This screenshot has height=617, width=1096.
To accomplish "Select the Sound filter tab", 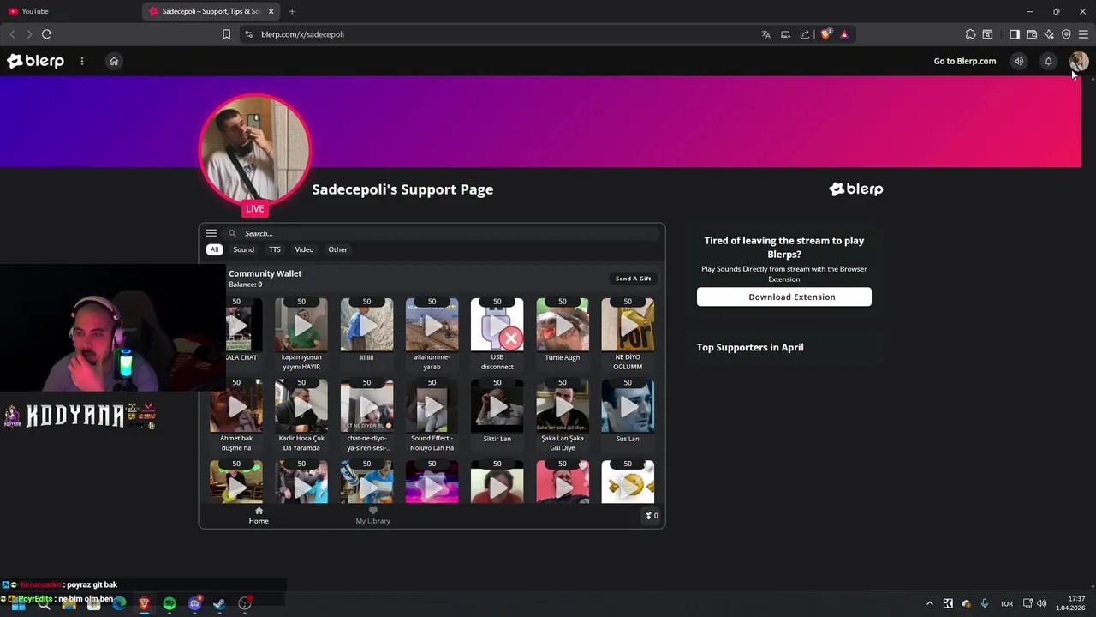I will coord(243,249).
